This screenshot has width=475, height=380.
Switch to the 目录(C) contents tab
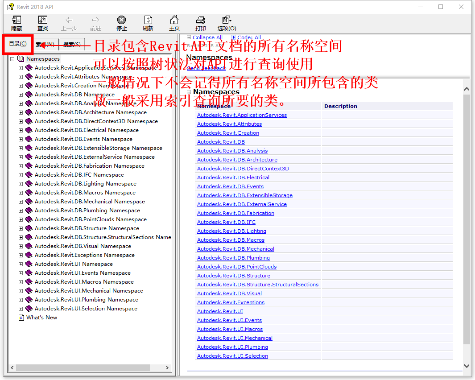(x=18, y=44)
